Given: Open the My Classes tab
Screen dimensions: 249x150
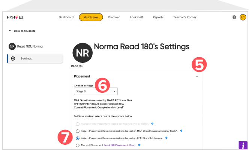Looking at the screenshot, I should tap(91, 17).
